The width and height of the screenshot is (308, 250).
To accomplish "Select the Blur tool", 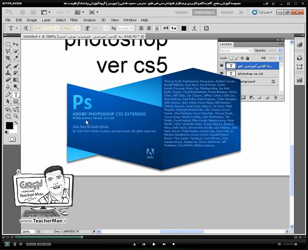I will pyautogui.click(x=8, y=87).
